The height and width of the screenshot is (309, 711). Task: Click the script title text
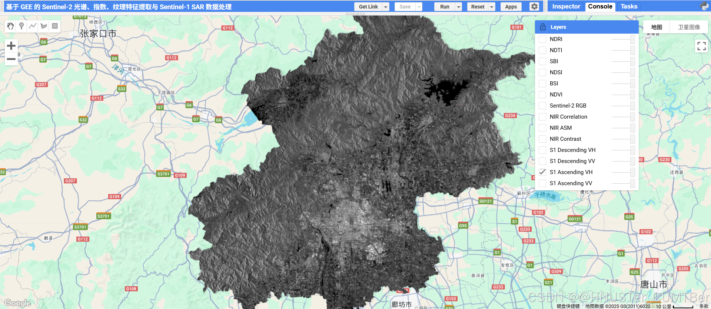[x=119, y=7]
